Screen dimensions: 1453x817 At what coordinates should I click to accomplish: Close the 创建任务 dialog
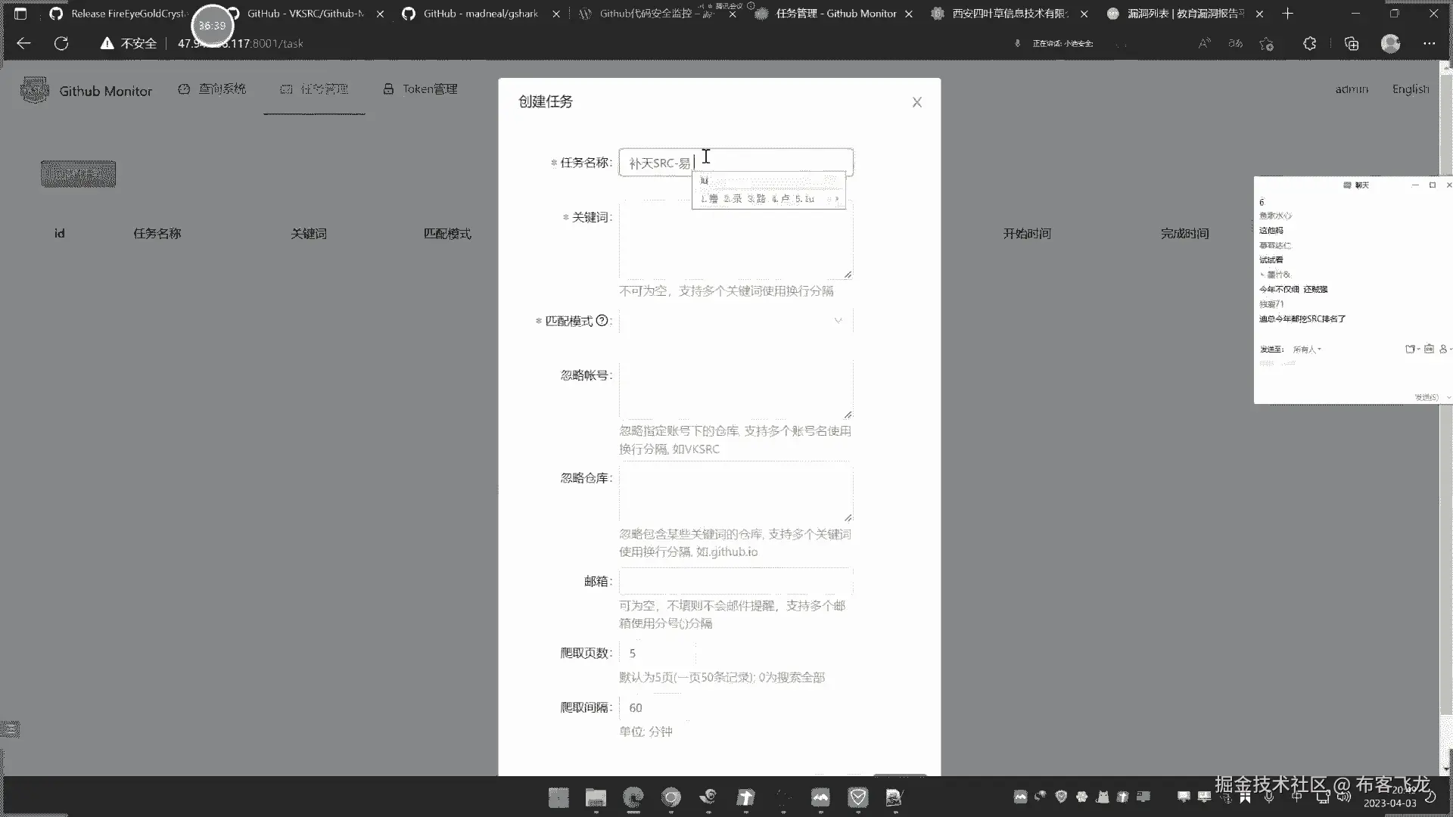(916, 102)
